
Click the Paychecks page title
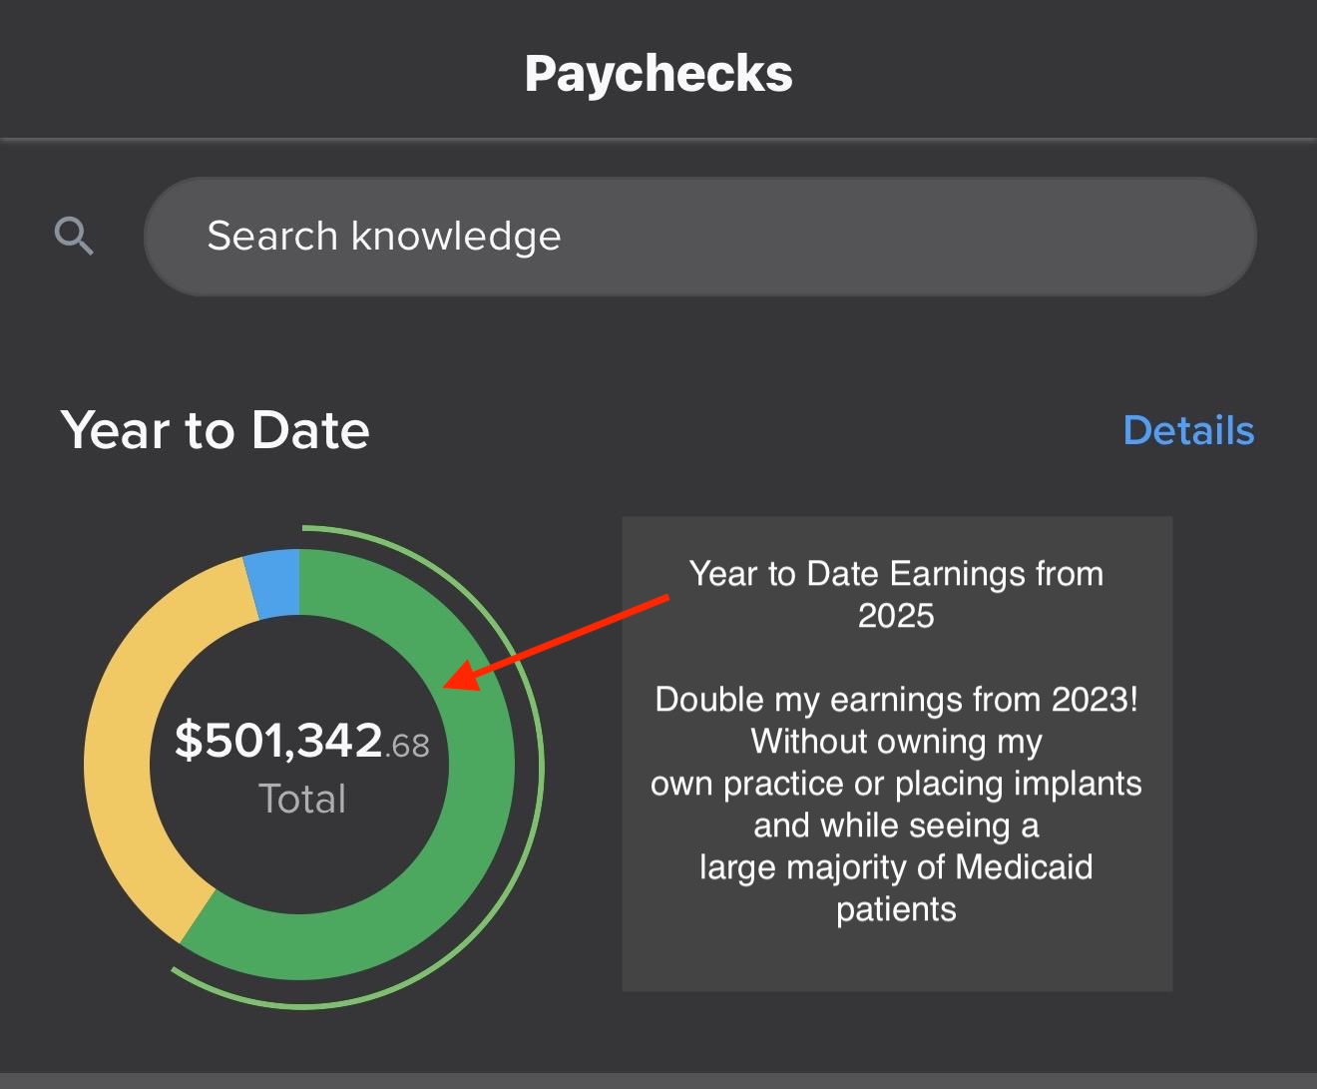coord(658,74)
